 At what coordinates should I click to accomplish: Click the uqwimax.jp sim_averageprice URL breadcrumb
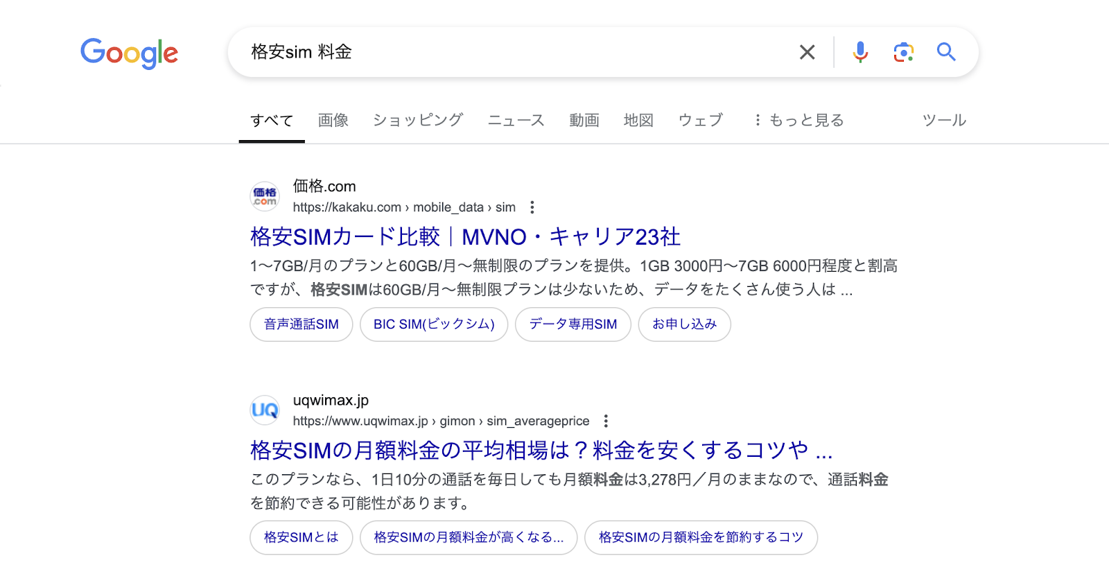click(441, 421)
